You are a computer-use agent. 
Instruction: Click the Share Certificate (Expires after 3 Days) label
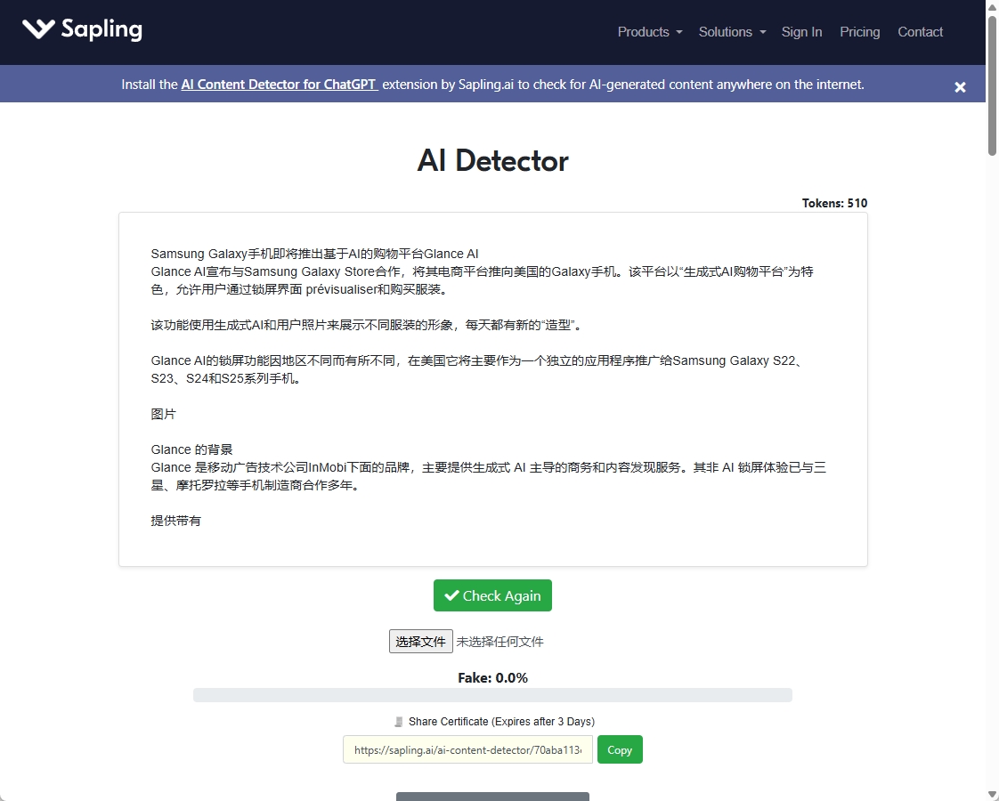tap(501, 722)
